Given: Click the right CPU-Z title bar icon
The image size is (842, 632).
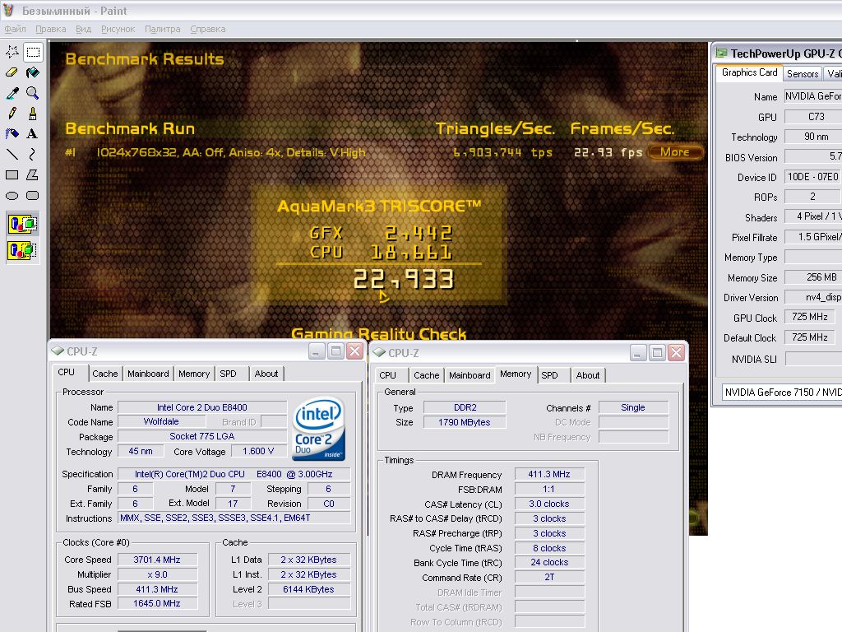Looking at the screenshot, I should [379, 352].
